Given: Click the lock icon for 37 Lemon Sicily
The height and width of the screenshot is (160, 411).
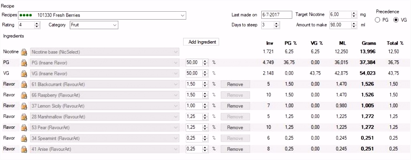Looking at the screenshot, I should pos(24,106).
